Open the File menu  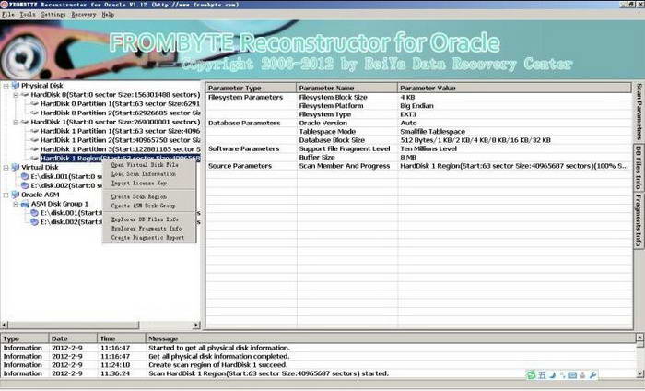7,15
